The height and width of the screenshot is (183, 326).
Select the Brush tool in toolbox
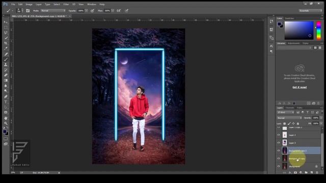pos(6,59)
